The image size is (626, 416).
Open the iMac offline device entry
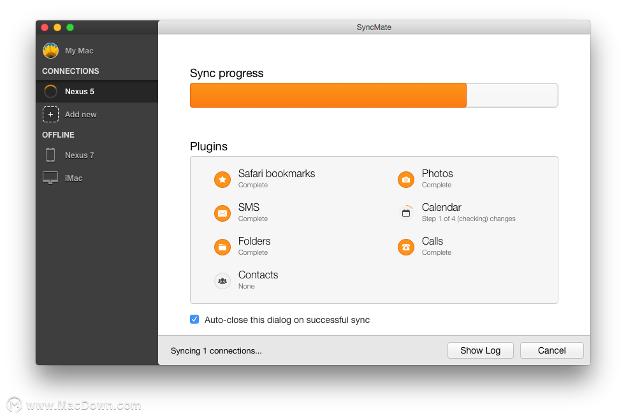coord(97,178)
